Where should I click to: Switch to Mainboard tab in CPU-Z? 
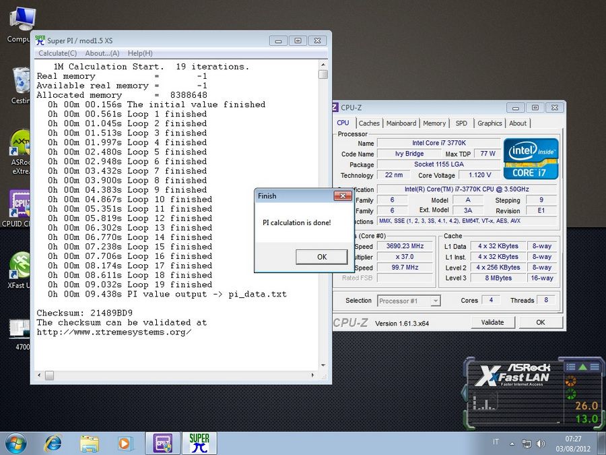(401, 123)
